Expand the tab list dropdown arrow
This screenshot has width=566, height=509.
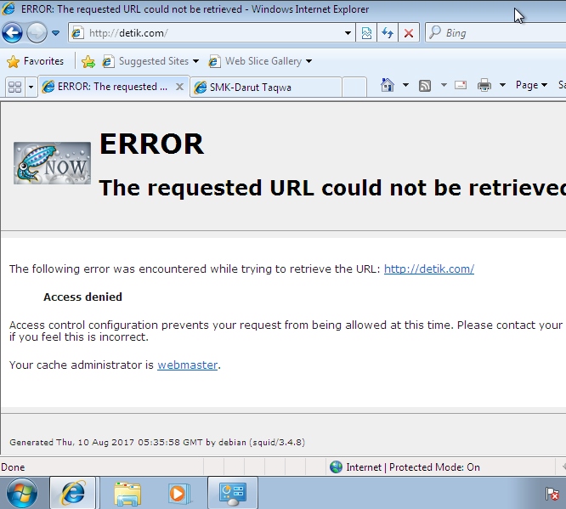(31, 87)
